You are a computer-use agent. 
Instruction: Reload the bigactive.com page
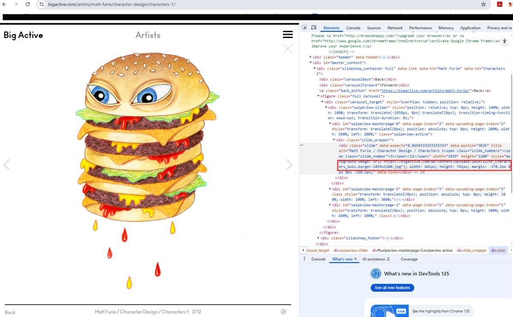point(28,4)
